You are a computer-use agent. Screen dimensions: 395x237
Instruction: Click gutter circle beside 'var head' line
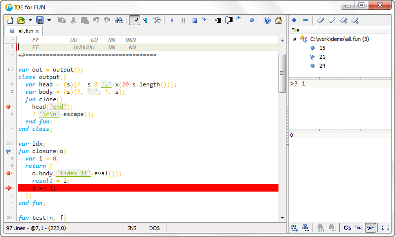click(12, 84)
